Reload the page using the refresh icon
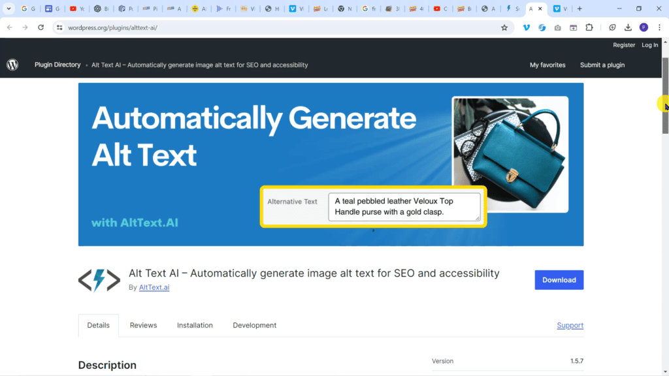This screenshot has width=669, height=376. pos(41,27)
